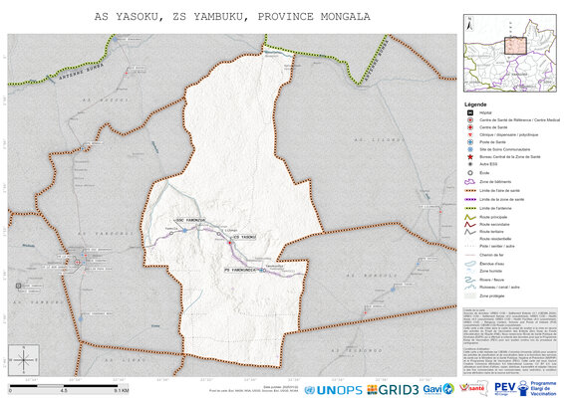564x398 pixels.
Task: Click the PEV Programme Elargi de Vaccination logo
Action: (x=525, y=388)
